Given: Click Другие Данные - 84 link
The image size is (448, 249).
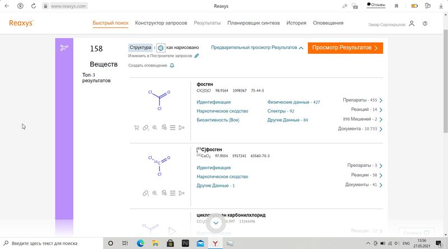Looking at the screenshot, I should coord(287,120).
